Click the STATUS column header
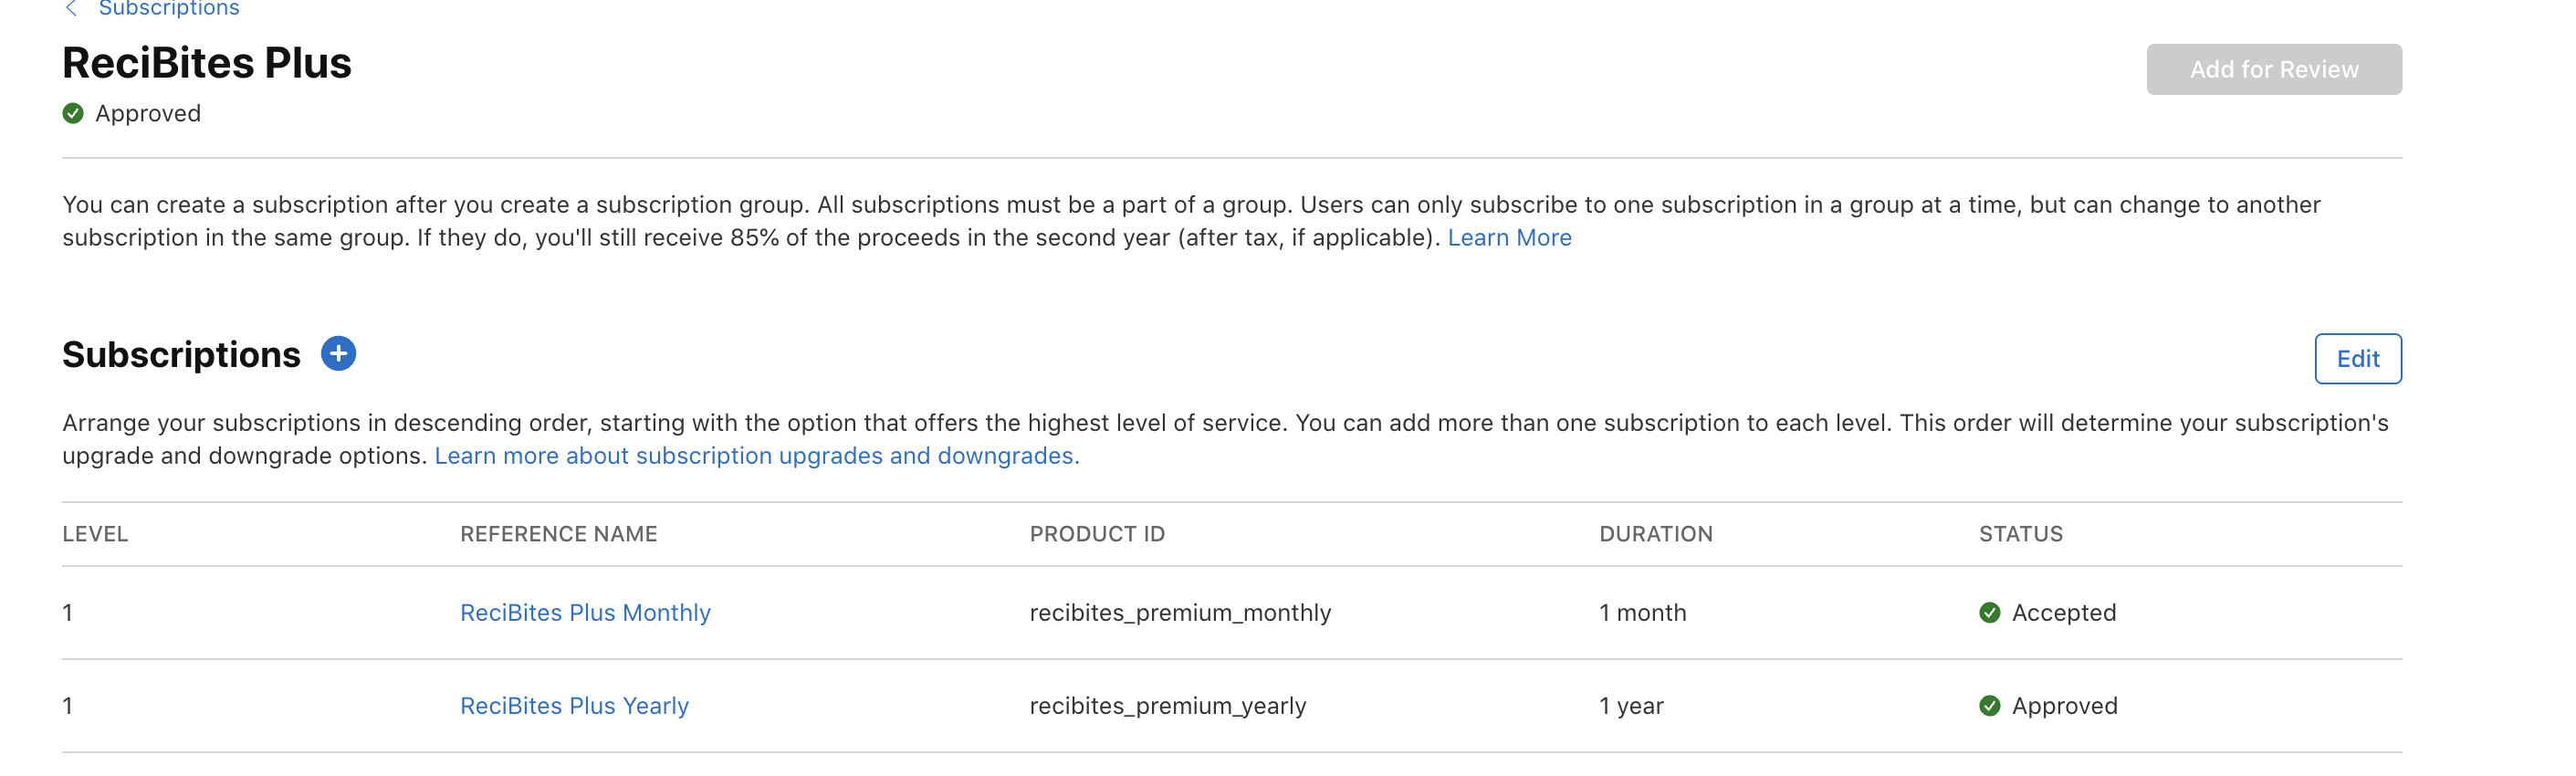The image size is (2576, 776). [x=2020, y=535]
